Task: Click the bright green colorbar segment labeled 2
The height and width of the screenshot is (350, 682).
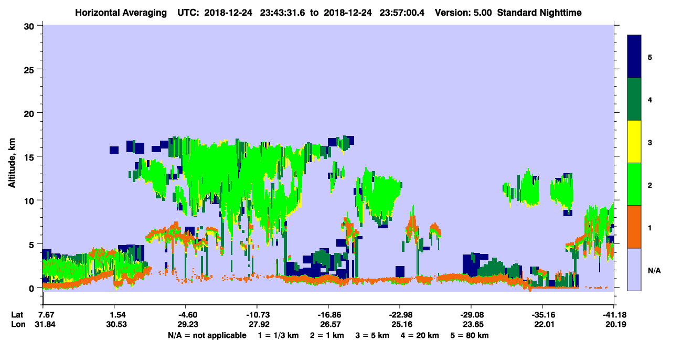Action: 634,184
